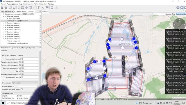Open the Инструменты menu
Viewport: 186px width, 105px height.
pyautogui.click(x=28, y=4)
